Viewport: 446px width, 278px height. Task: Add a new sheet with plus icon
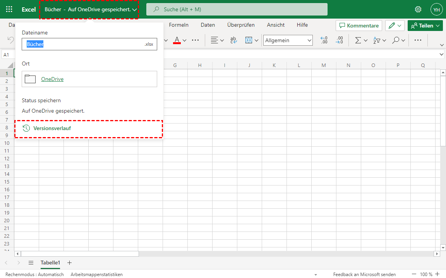click(x=70, y=263)
